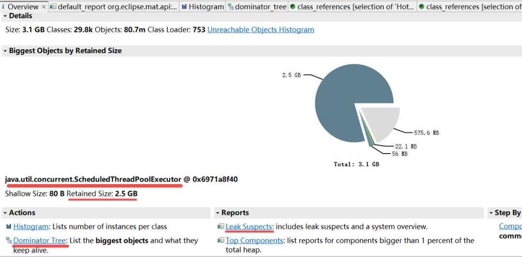This screenshot has width=522, height=257.
Task: Click the Histogram tab bar-chart icon
Action: point(185,7)
